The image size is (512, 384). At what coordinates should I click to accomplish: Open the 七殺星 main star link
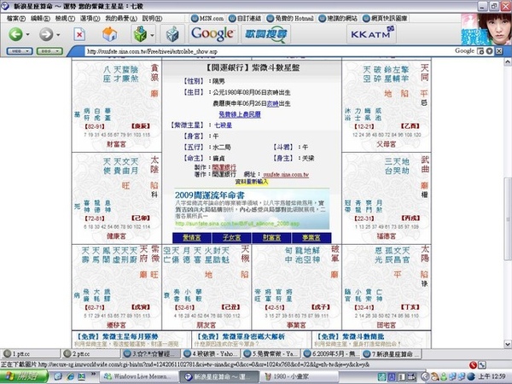(223, 125)
